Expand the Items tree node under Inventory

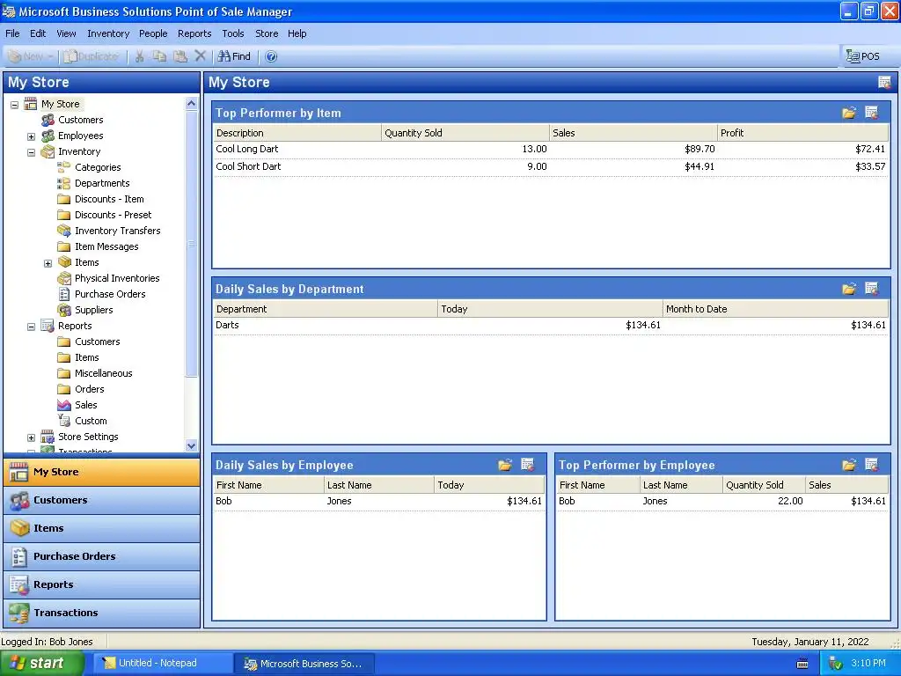tap(48, 263)
